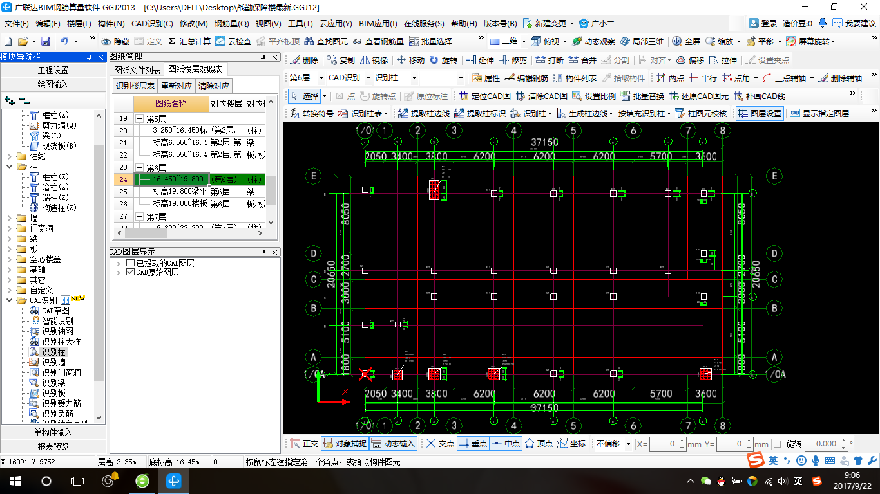Image resolution: width=880 pixels, height=494 pixels.
Task: Click the 合并 (merge) tool
Action: coord(582,60)
